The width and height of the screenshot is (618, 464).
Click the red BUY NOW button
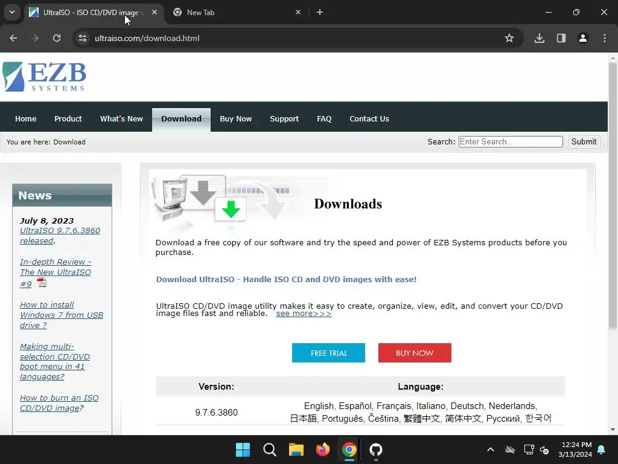point(415,353)
